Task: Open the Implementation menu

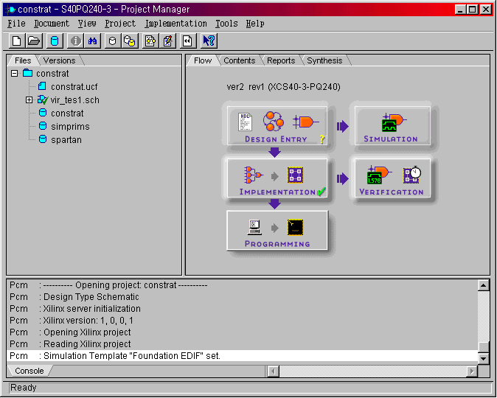Action: pyautogui.click(x=176, y=24)
